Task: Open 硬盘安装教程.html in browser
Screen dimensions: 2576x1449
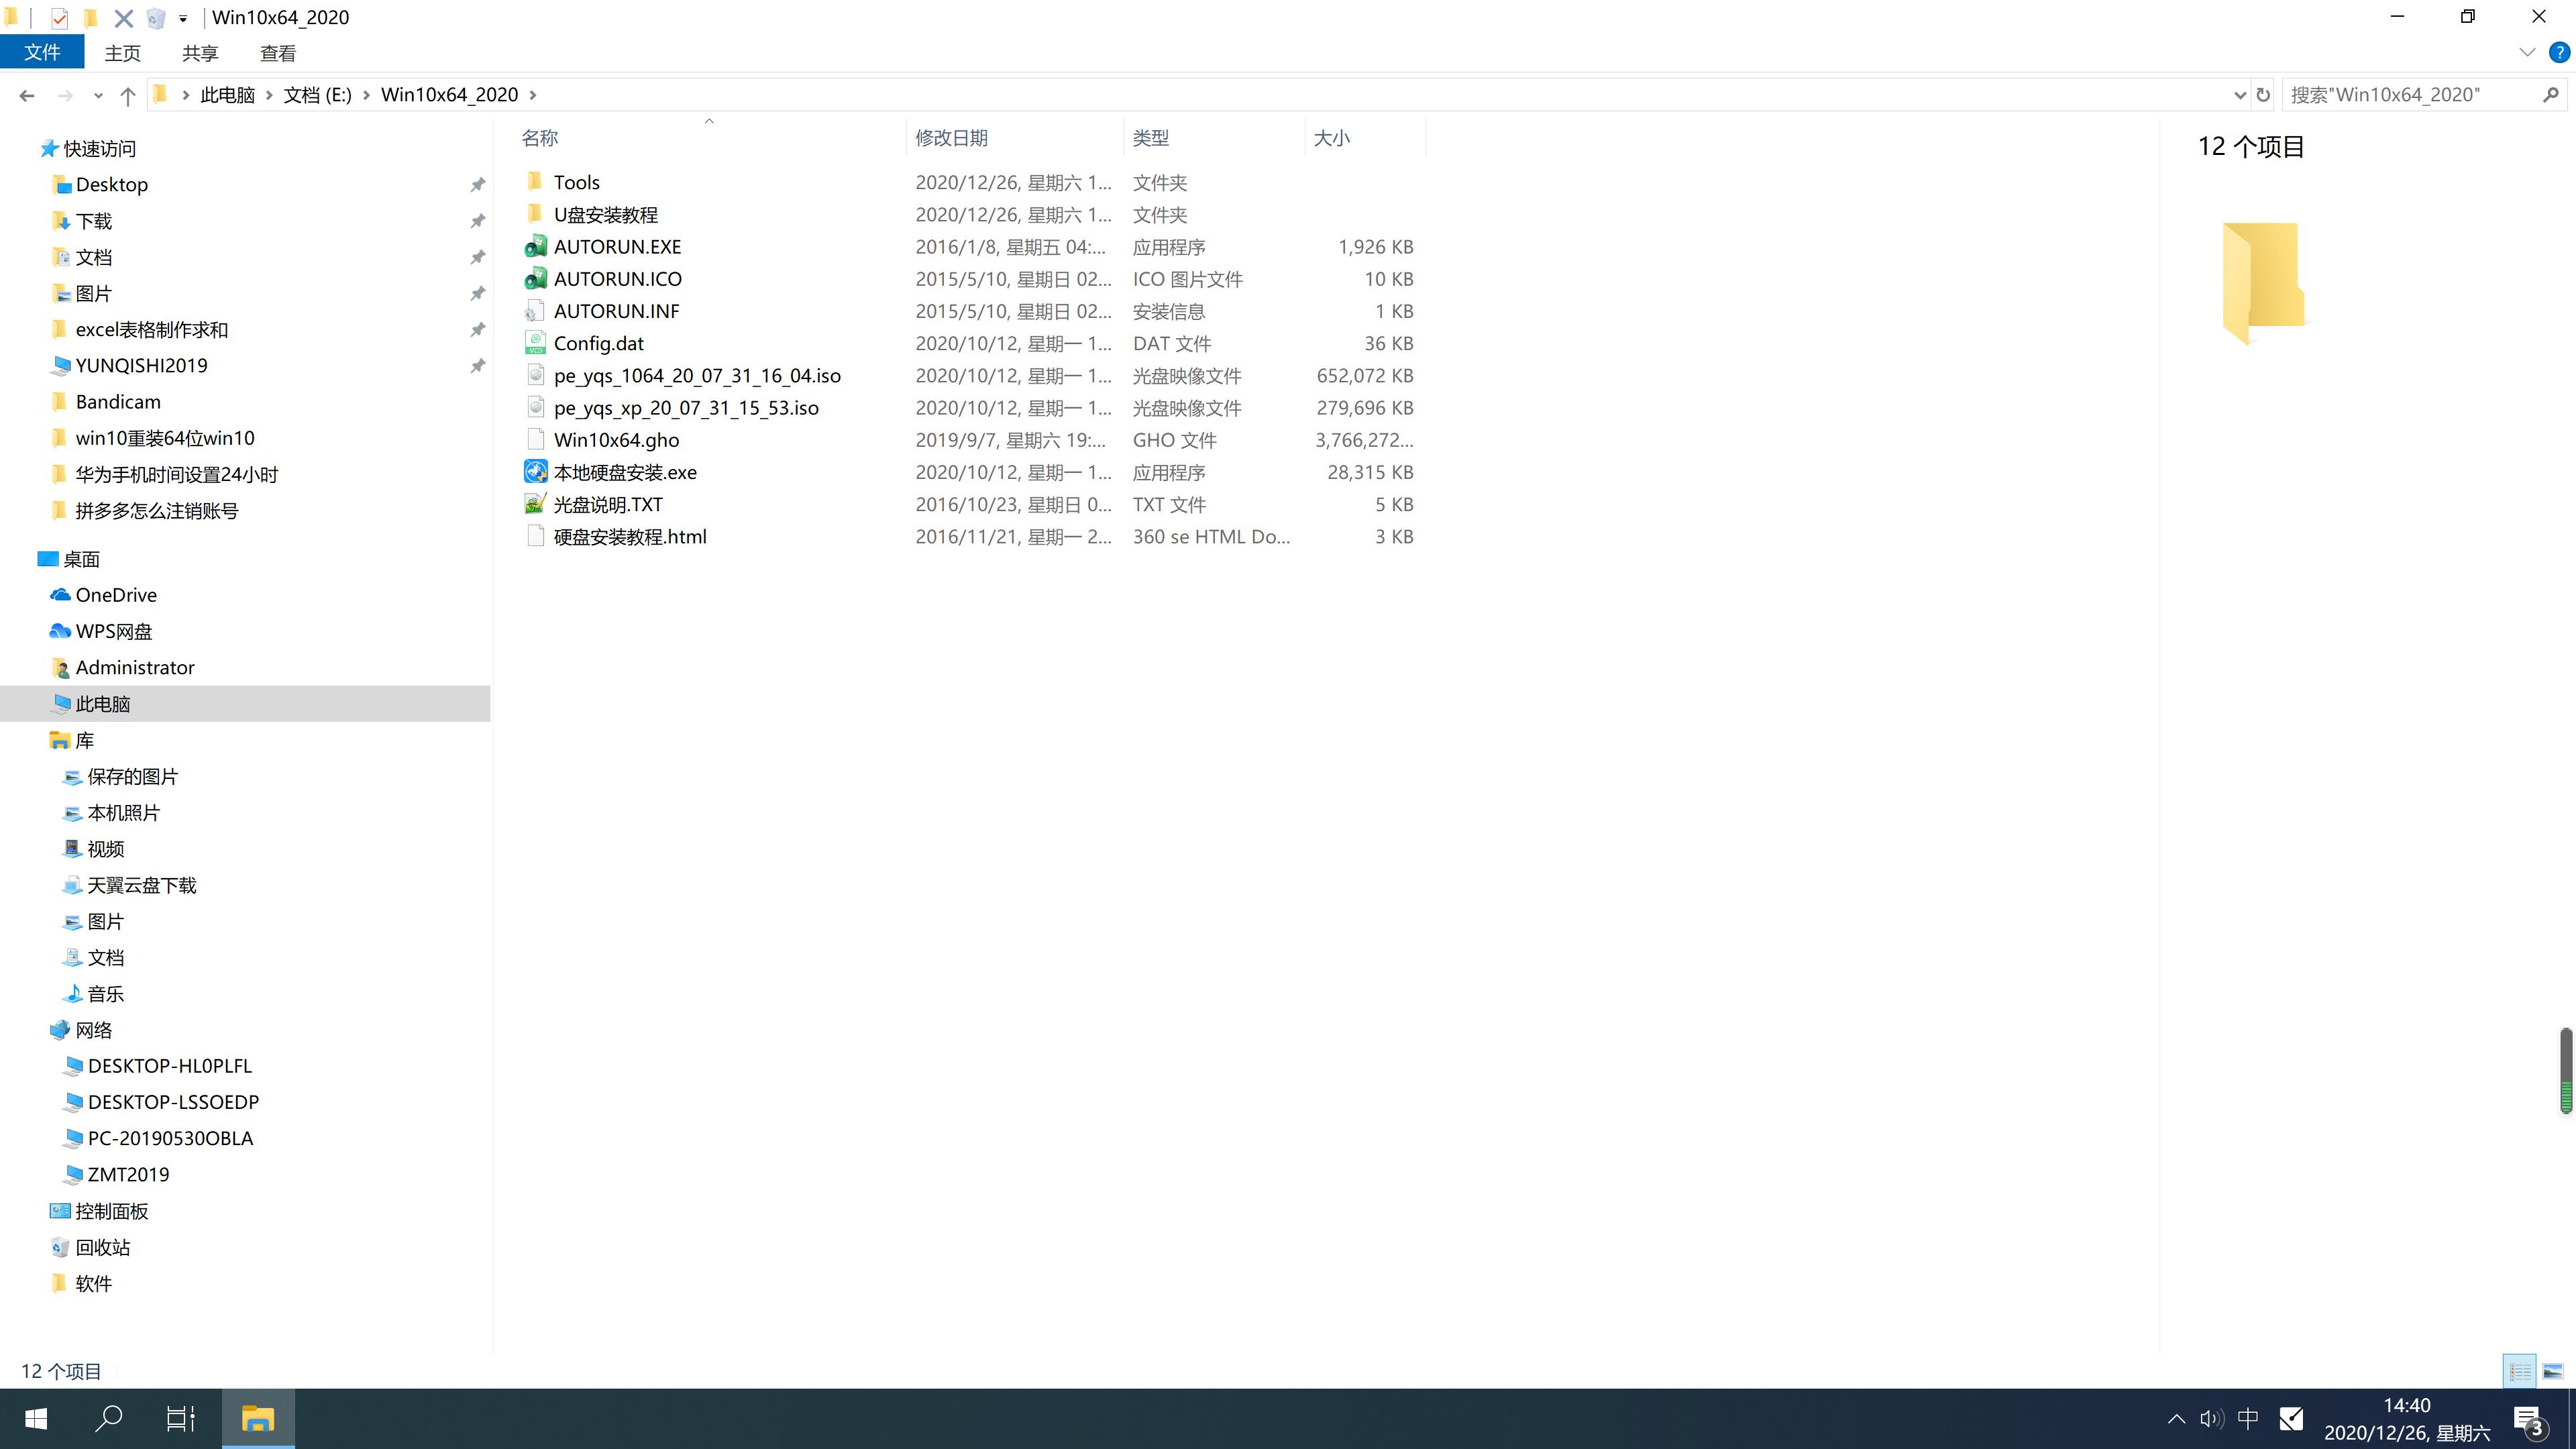Action: pyautogui.click(x=630, y=536)
